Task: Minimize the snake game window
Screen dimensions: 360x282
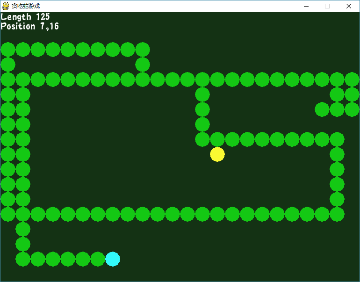Action: tap(306, 6)
